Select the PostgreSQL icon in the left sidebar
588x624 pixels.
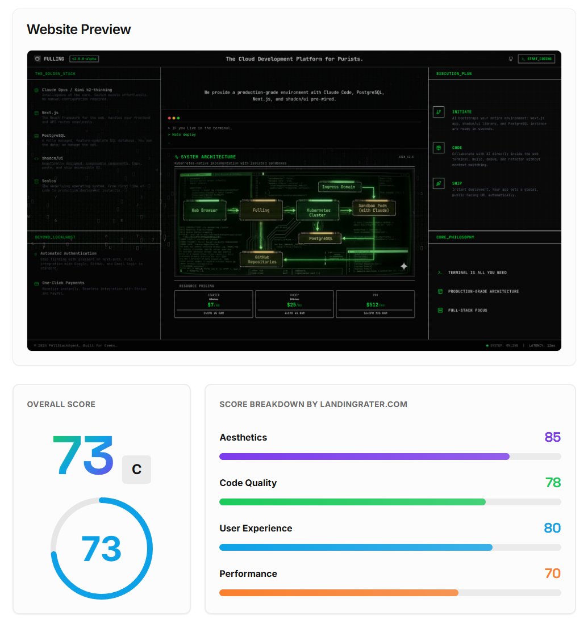tap(36, 136)
